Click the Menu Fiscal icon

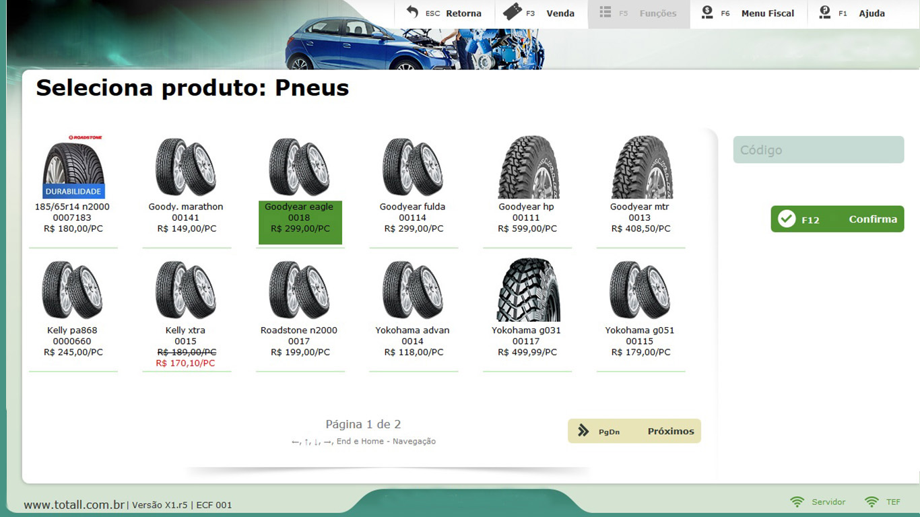tap(707, 12)
